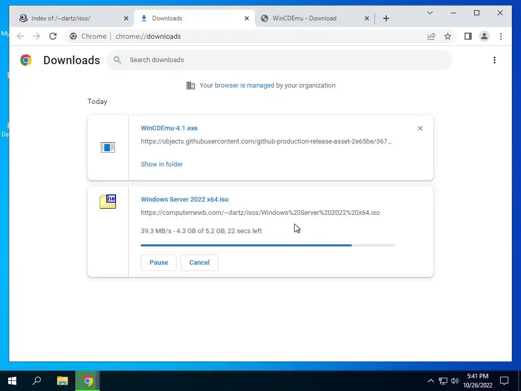Open the browser is managed link
521x391 pixels.
click(x=245, y=86)
